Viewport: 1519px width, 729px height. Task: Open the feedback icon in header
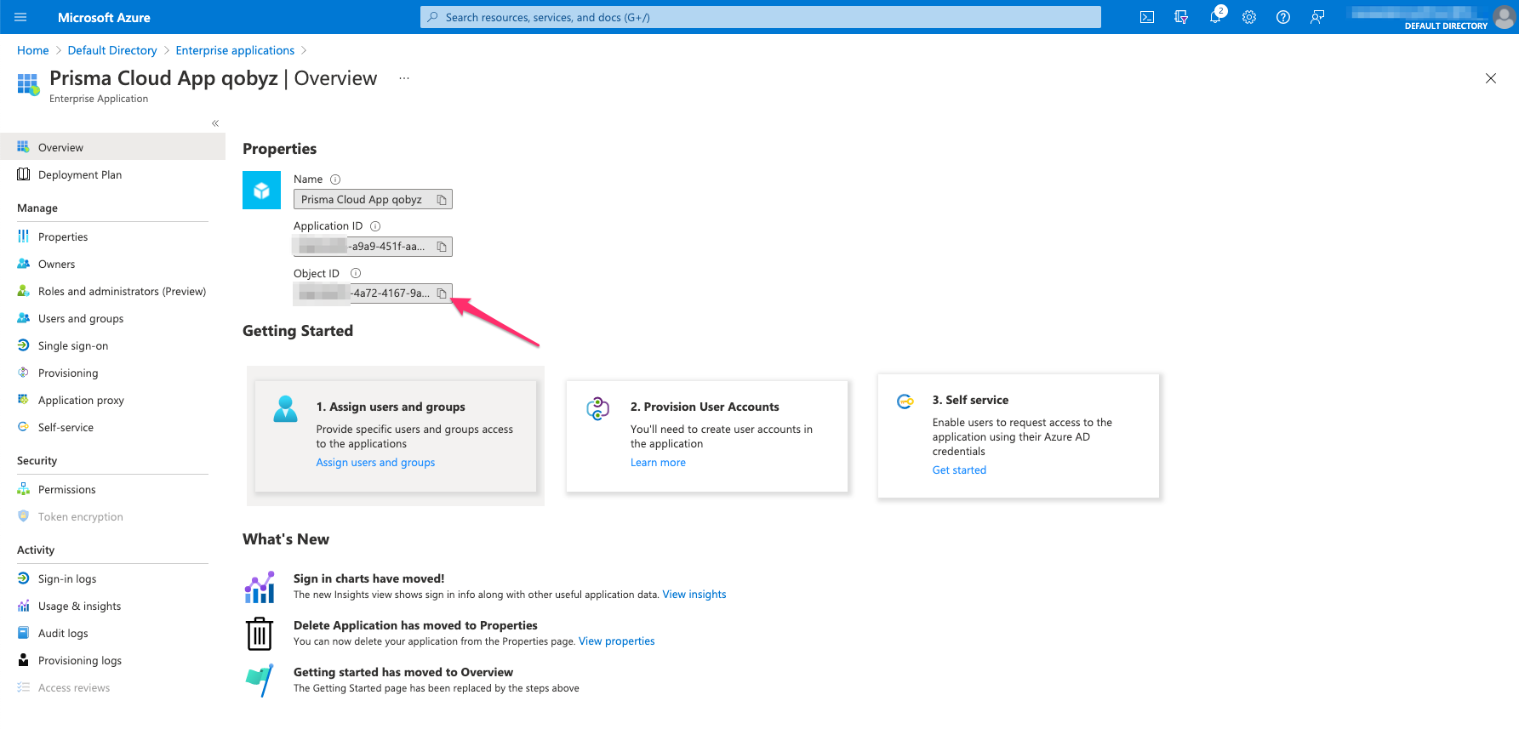click(x=1317, y=17)
